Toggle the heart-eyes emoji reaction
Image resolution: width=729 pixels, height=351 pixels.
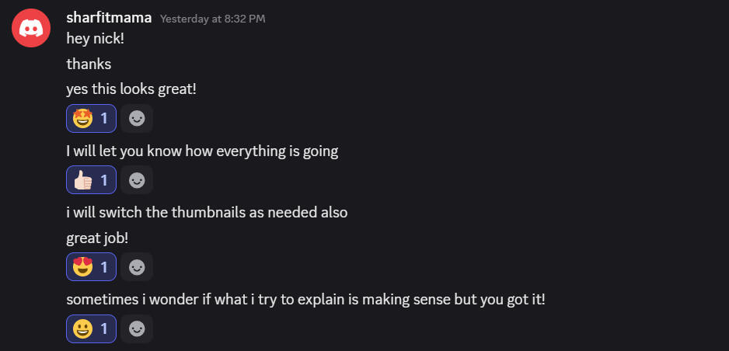tap(91, 267)
